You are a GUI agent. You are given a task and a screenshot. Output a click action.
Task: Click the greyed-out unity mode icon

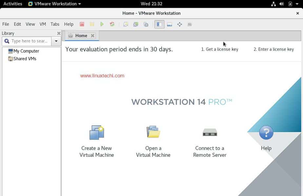click(190, 24)
